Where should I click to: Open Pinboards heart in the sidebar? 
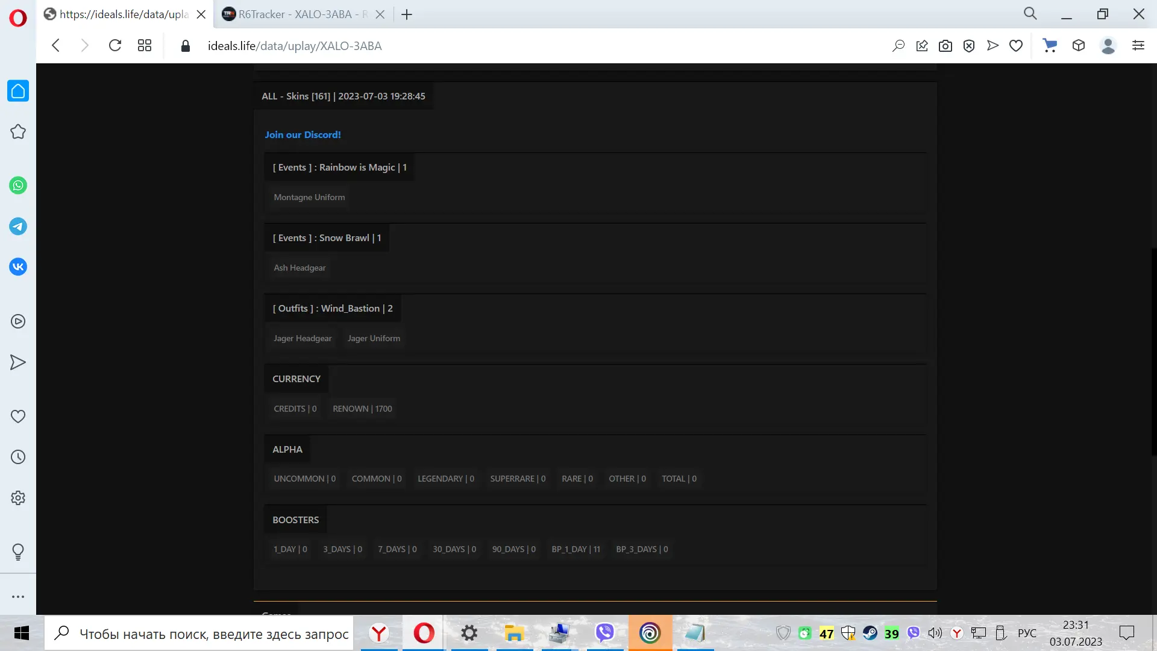[x=18, y=417]
